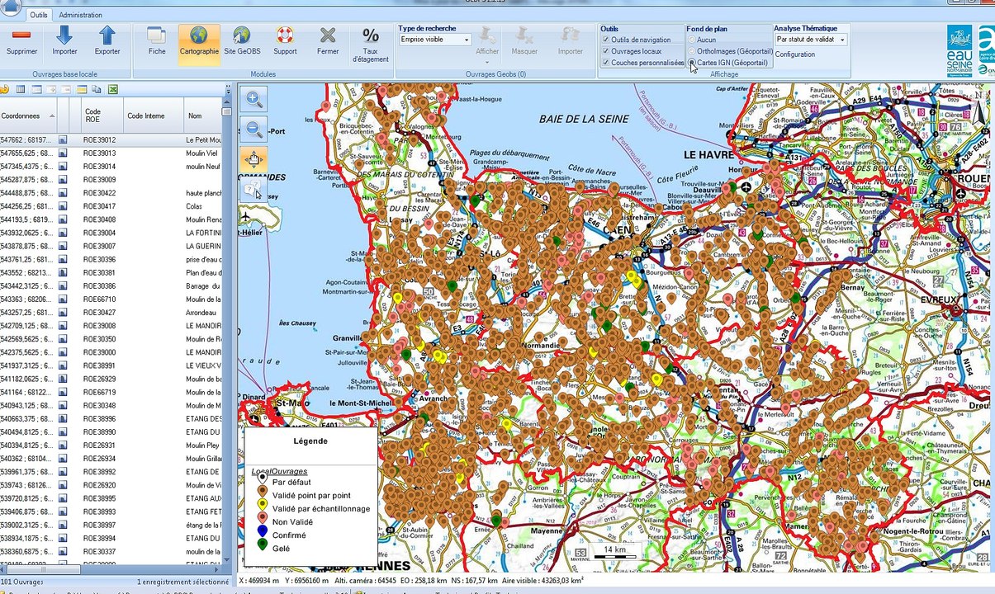Image resolution: width=995 pixels, height=594 pixels.
Task: Click the Code ROE column header
Action: [102, 116]
